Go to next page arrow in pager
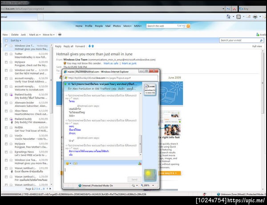 point(50,189)
